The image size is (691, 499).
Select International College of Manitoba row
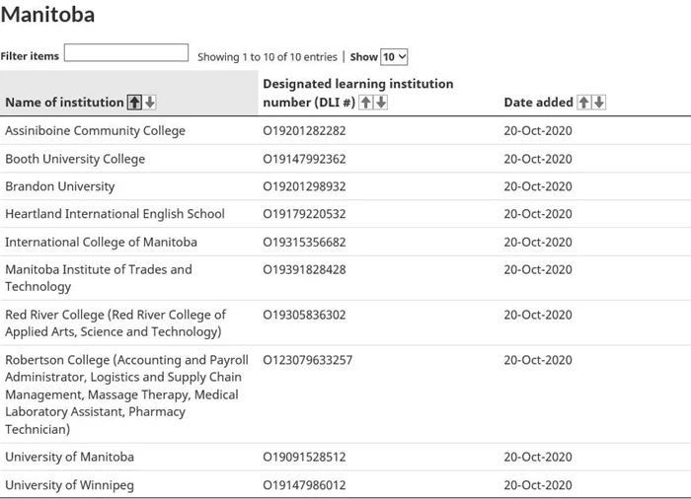345,242
